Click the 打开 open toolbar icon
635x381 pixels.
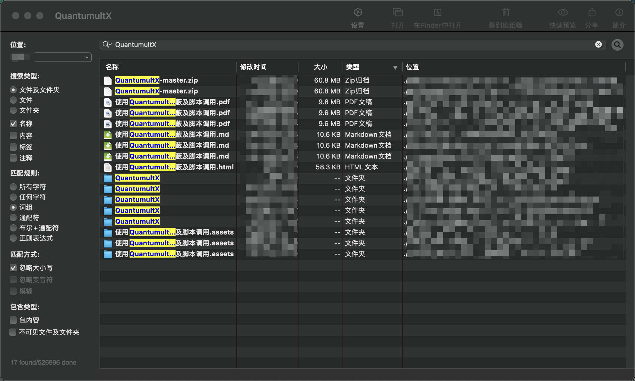point(398,12)
